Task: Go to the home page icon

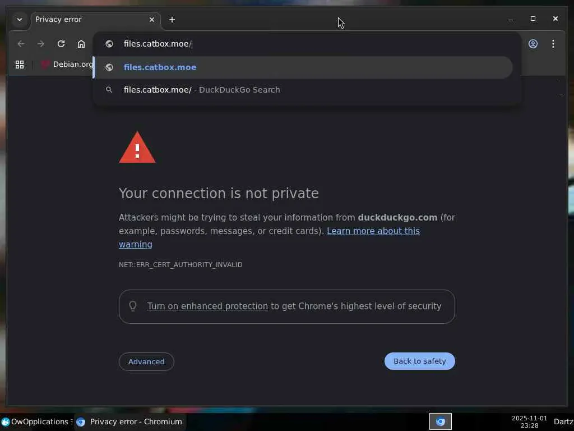Action: [x=81, y=44]
